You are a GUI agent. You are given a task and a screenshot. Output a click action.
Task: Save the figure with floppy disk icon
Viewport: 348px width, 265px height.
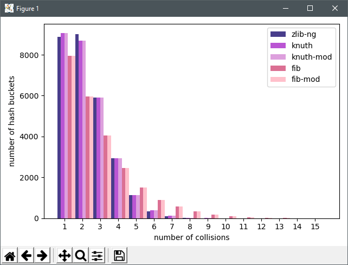[119, 255]
